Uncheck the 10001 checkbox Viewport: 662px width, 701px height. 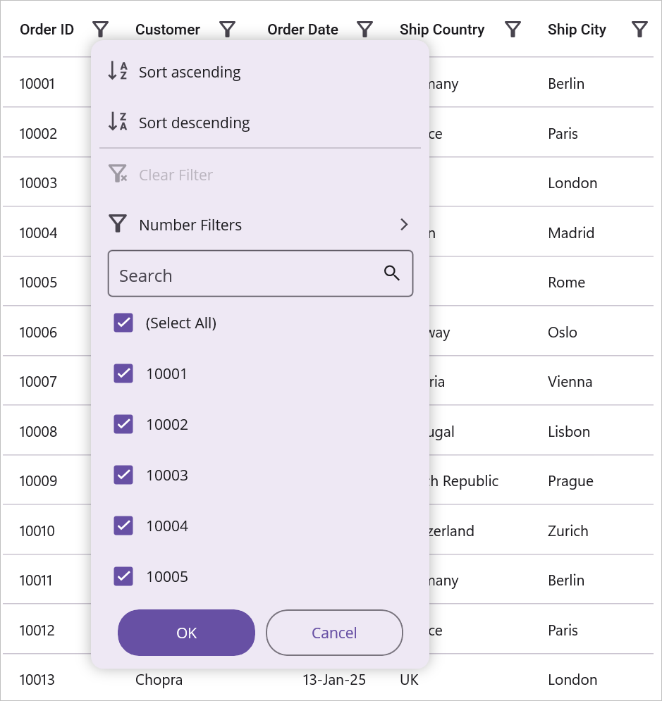(x=123, y=373)
